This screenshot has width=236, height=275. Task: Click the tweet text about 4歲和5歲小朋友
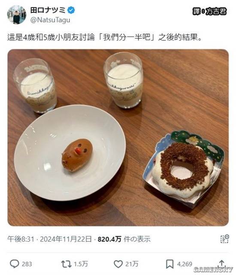tap(105, 37)
